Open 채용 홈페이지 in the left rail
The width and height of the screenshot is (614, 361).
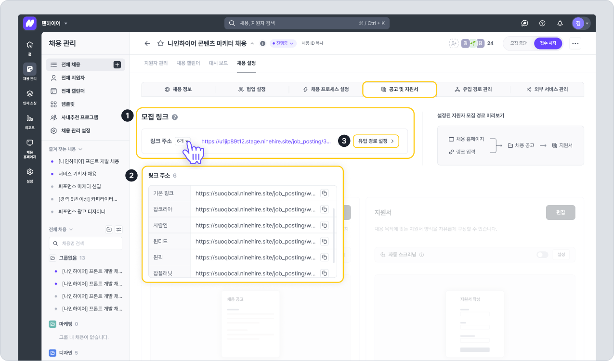click(30, 148)
